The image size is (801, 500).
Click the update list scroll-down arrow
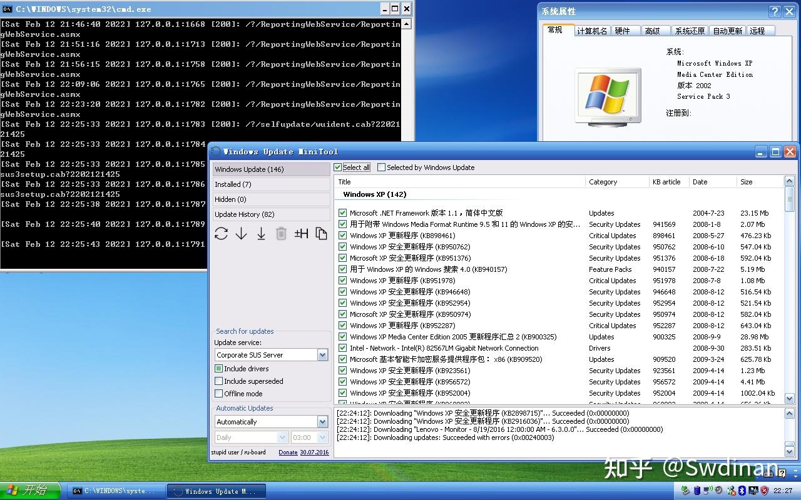click(x=789, y=398)
